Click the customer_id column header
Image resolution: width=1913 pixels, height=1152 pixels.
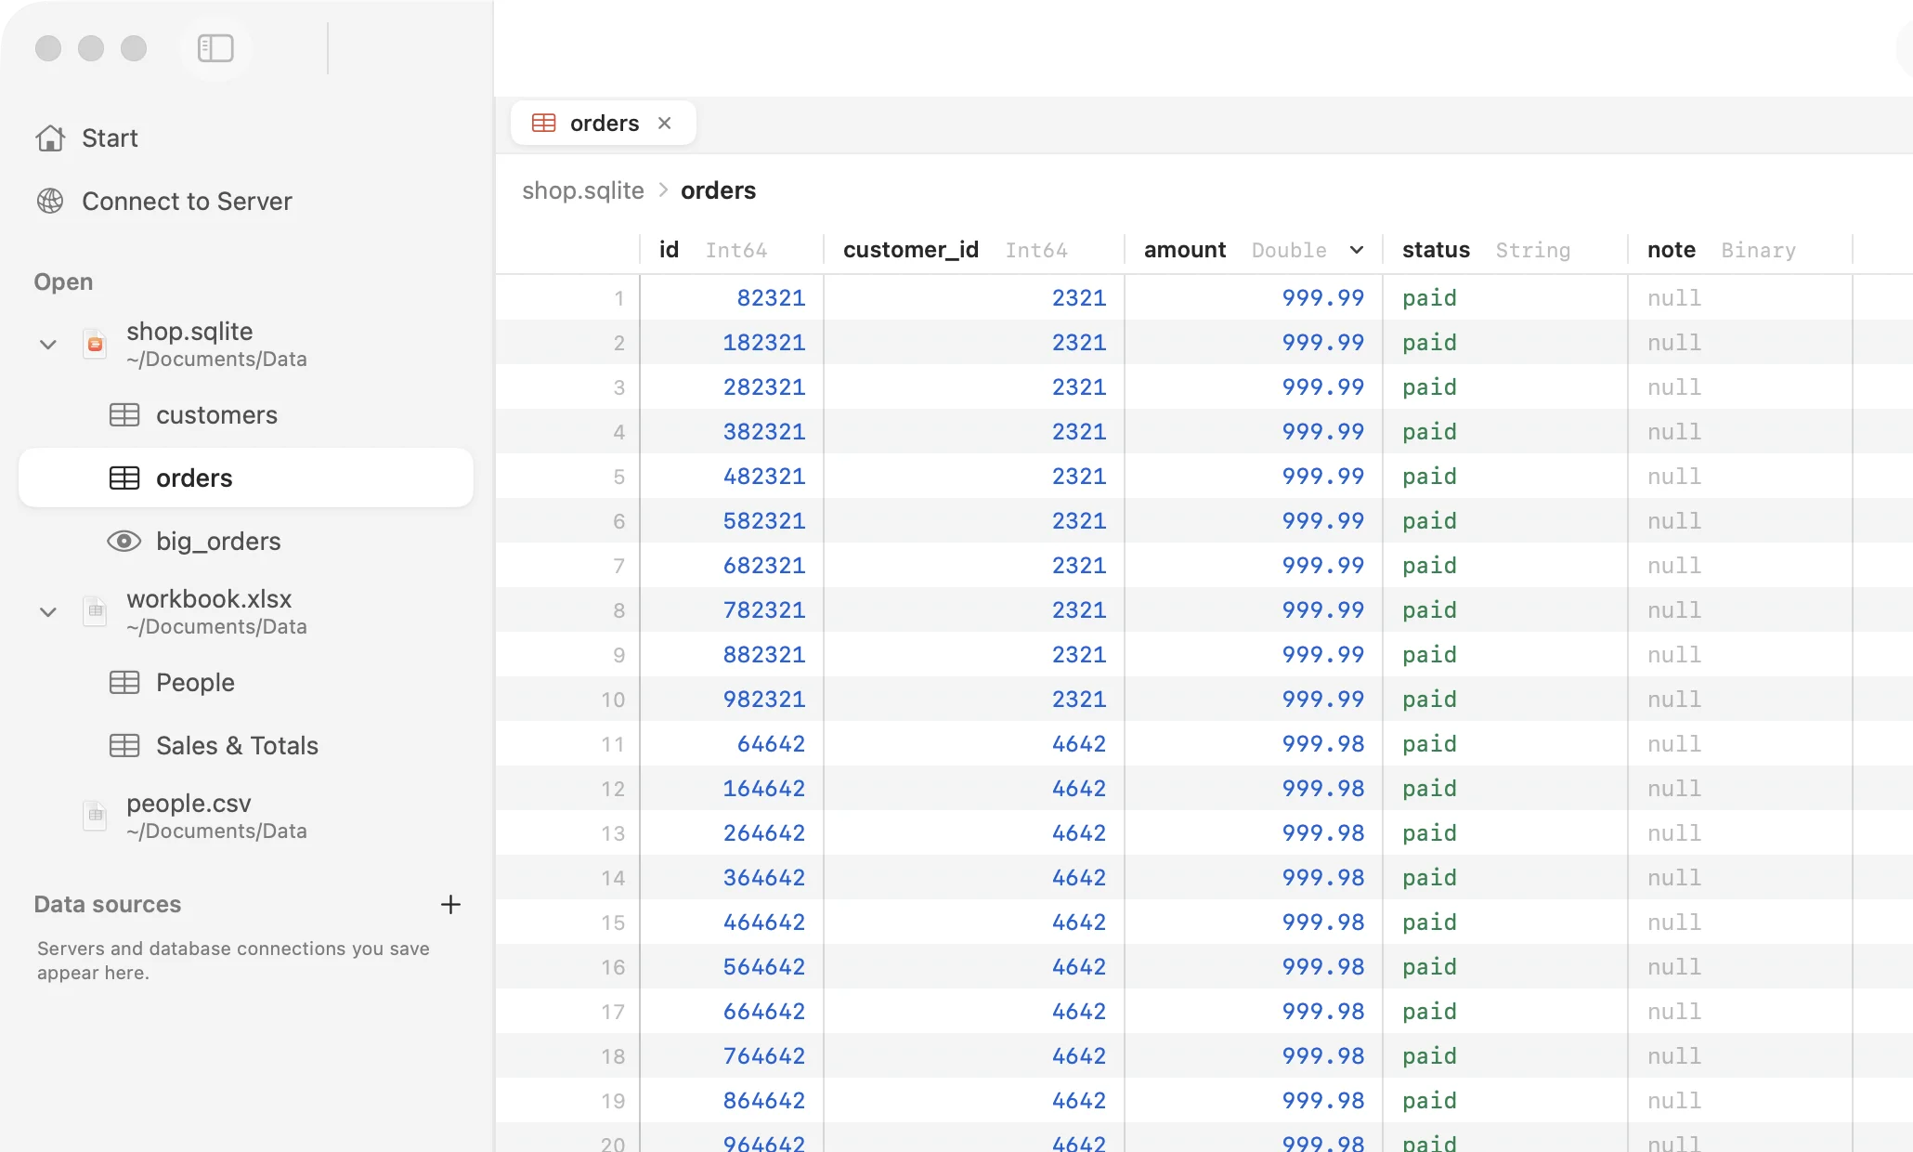point(974,250)
